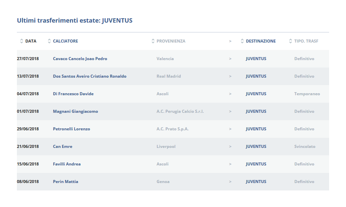
Task: Select player Di Francesco Davide
Action: point(73,94)
